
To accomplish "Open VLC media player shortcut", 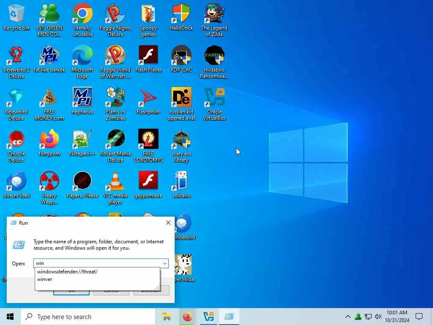I will click(x=115, y=188).
